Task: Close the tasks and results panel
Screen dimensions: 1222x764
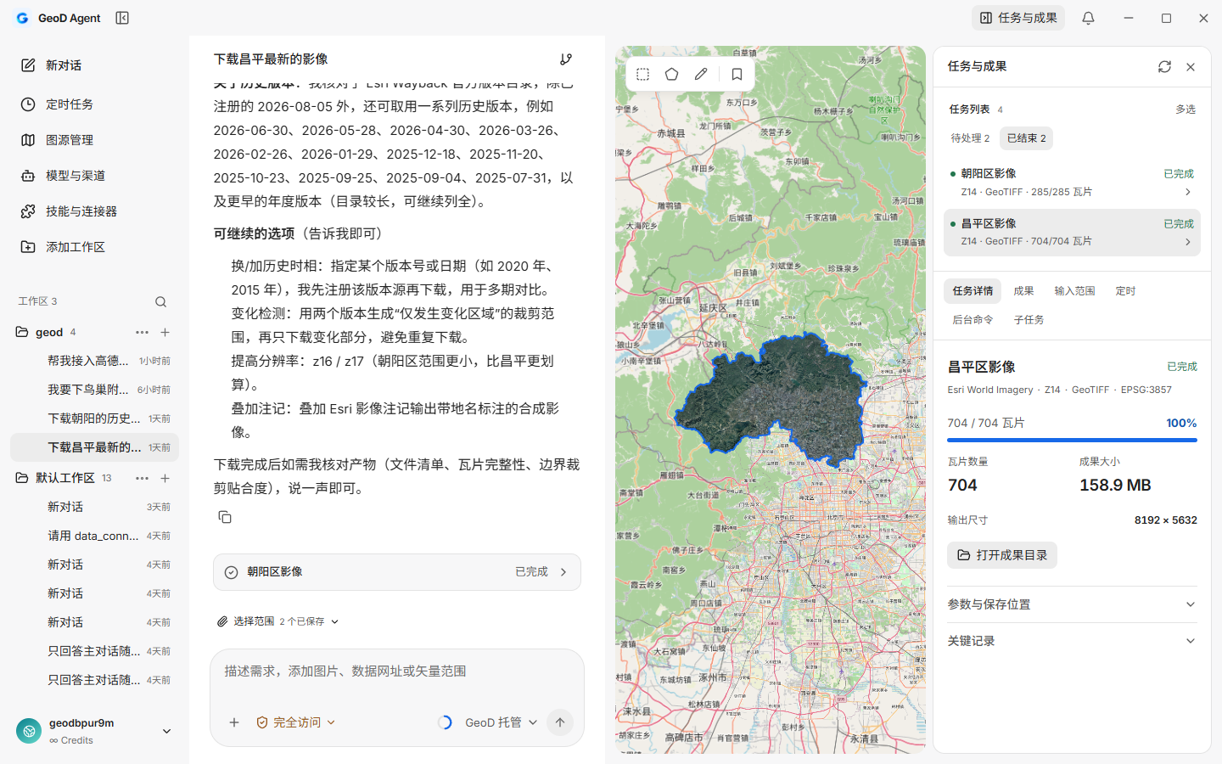Action: coord(1191,67)
